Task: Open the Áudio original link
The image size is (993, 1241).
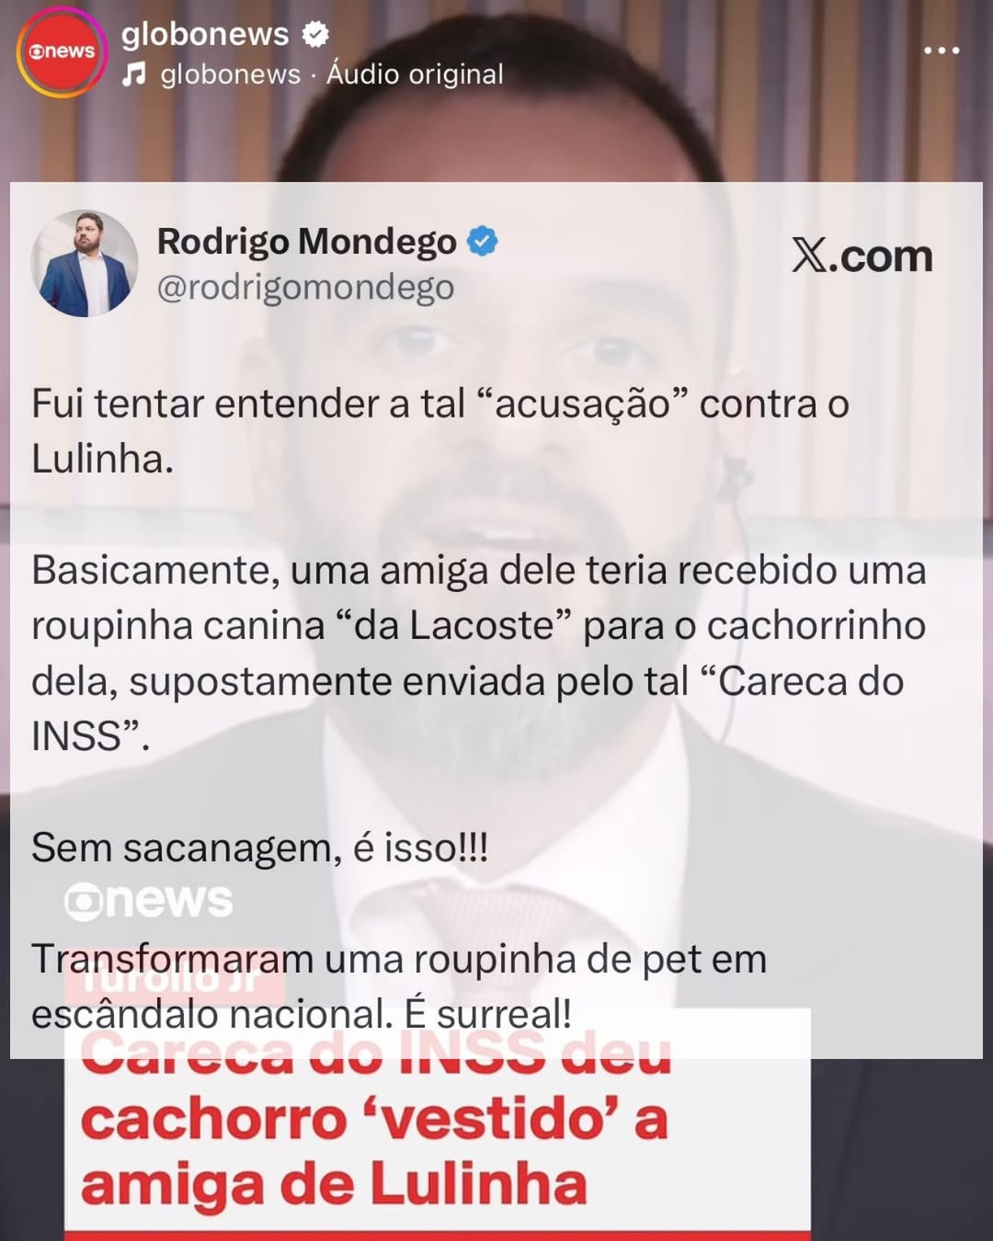Action: pyautogui.click(x=415, y=74)
